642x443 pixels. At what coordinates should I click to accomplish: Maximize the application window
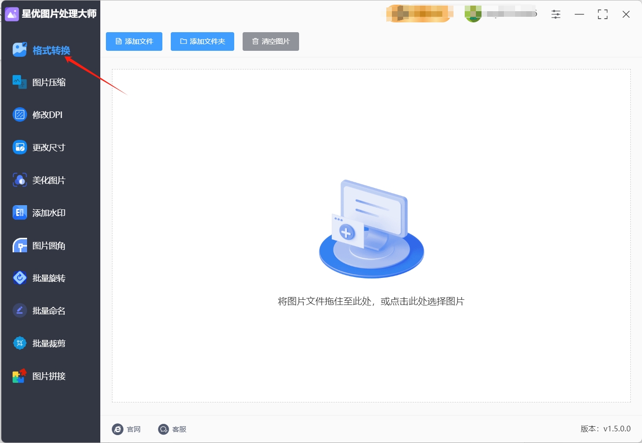pos(603,14)
